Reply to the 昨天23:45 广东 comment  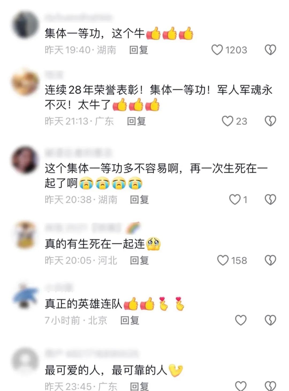point(139,386)
